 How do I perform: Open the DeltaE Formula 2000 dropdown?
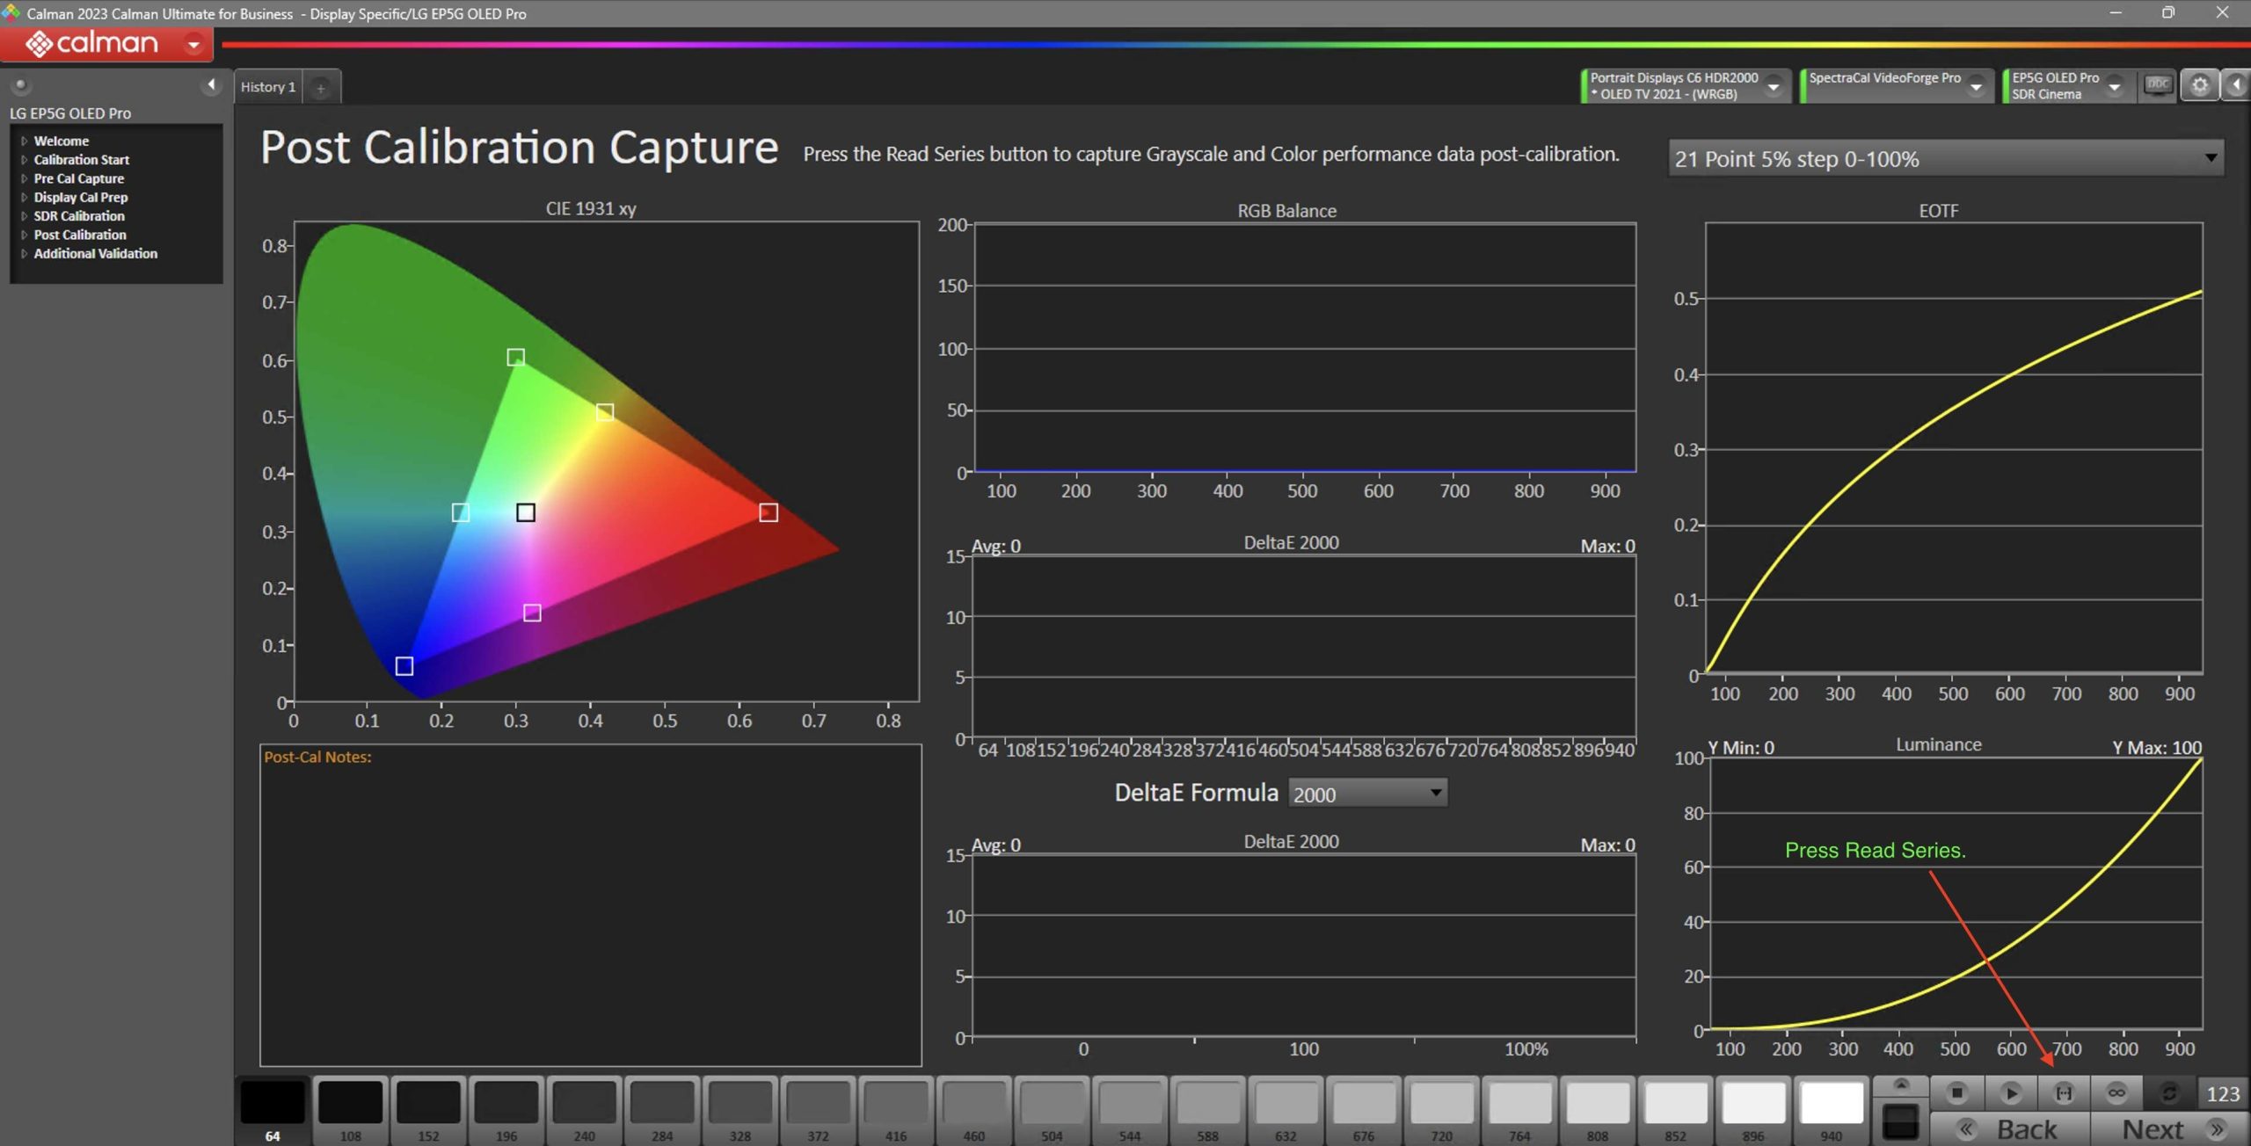tap(1366, 794)
